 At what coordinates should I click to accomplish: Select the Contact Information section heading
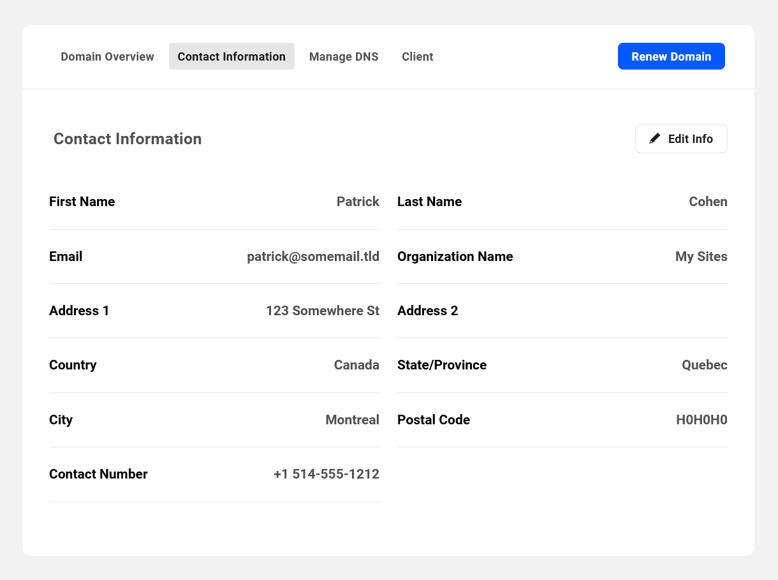pos(128,138)
